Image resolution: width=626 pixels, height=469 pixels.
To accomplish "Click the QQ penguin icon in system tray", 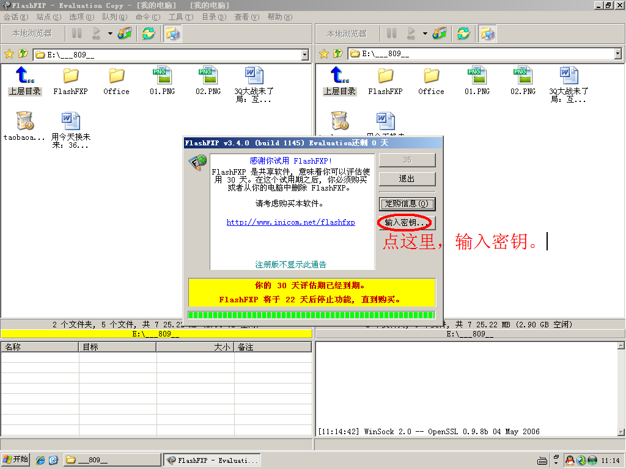I will point(570,460).
